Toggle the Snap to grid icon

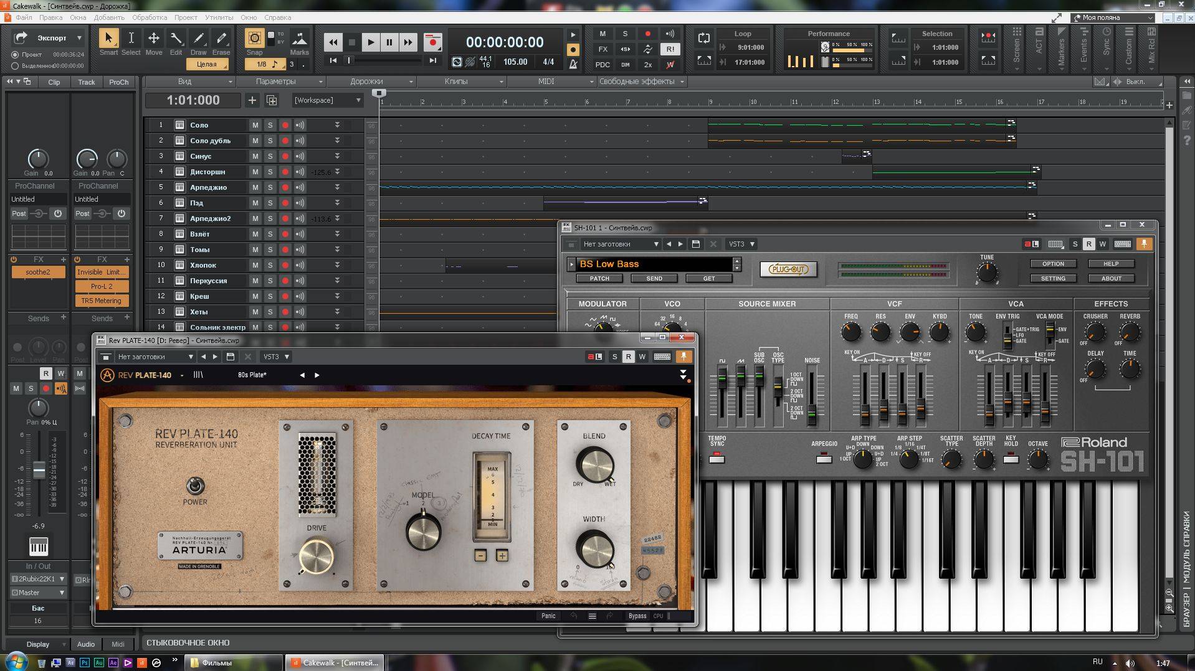[254, 39]
